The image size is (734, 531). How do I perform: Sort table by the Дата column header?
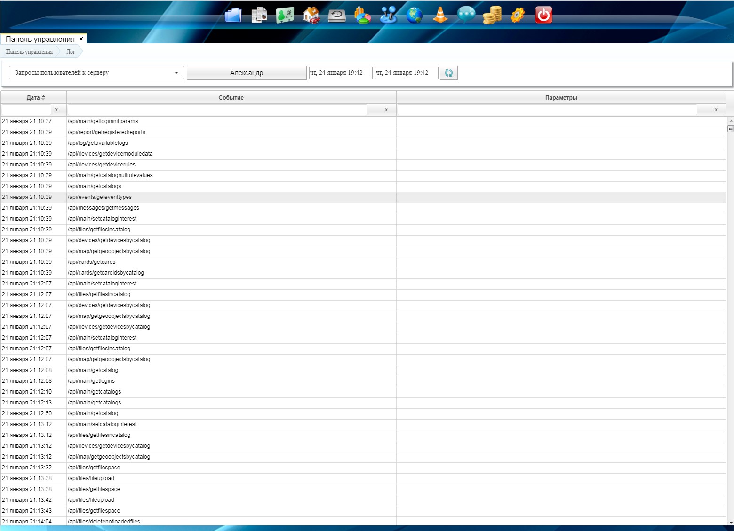pyautogui.click(x=33, y=98)
